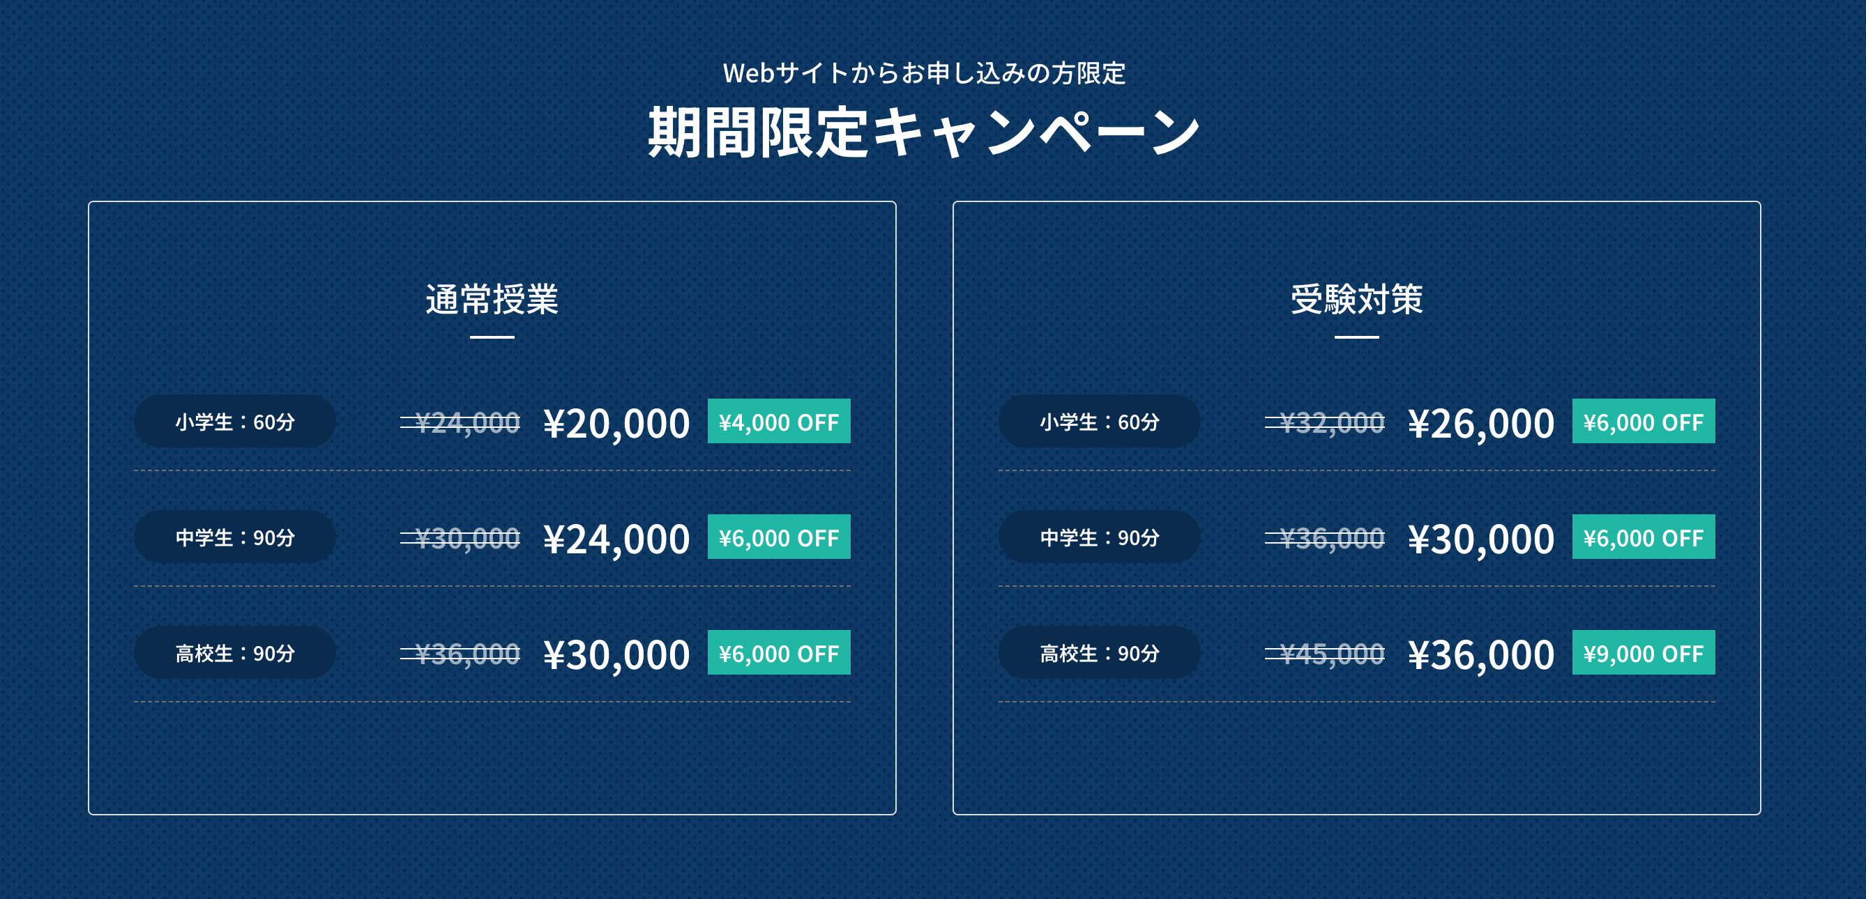Click ¥6,000 OFF badge beside ¥24,000
The width and height of the screenshot is (1866, 899).
click(x=779, y=537)
